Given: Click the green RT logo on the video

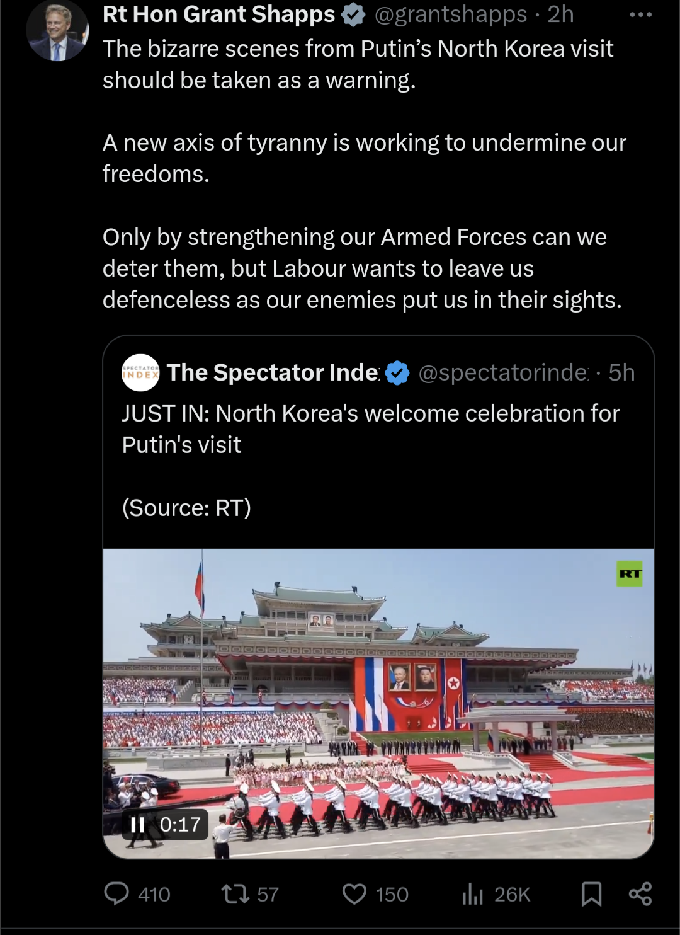Looking at the screenshot, I should pos(630,573).
